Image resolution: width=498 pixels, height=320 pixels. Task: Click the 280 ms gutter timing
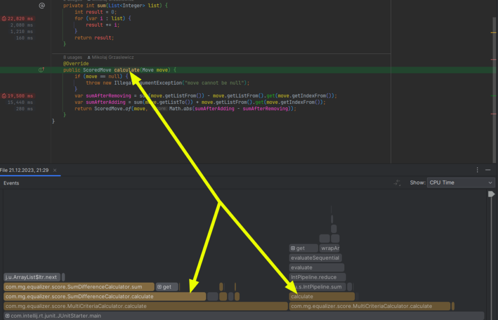(x=24, y=109)
